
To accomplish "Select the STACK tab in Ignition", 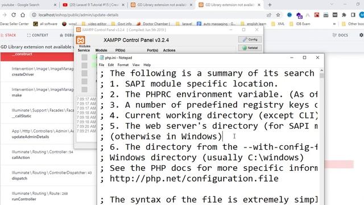I will [9, 35].
